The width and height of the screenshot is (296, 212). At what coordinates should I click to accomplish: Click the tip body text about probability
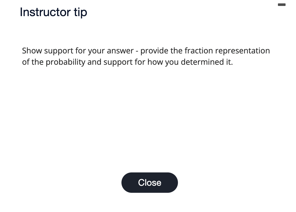(146, 56)
